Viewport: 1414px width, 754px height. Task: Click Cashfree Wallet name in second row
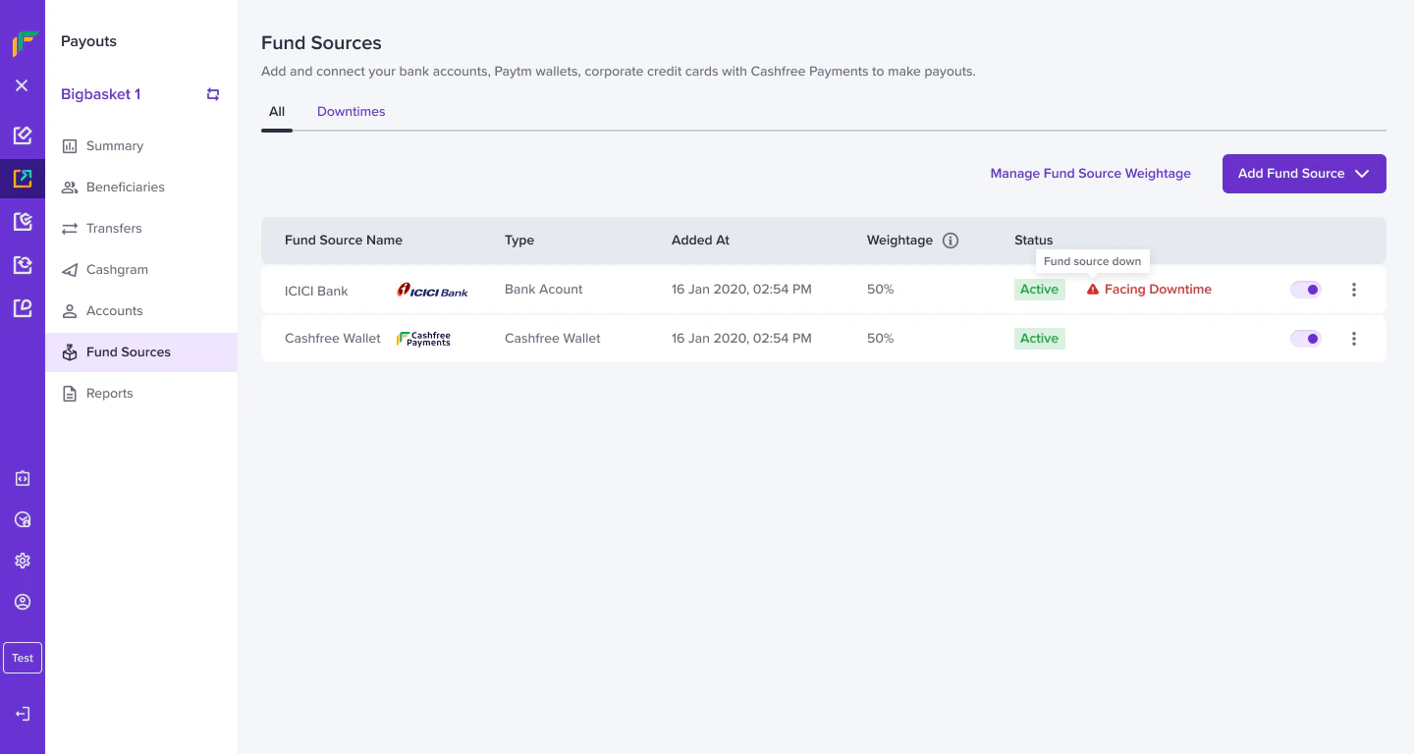click(333, 339)
